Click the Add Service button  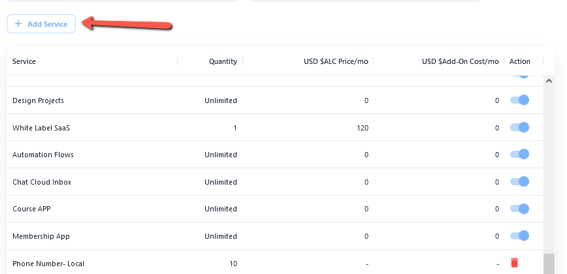pos(41,23)
